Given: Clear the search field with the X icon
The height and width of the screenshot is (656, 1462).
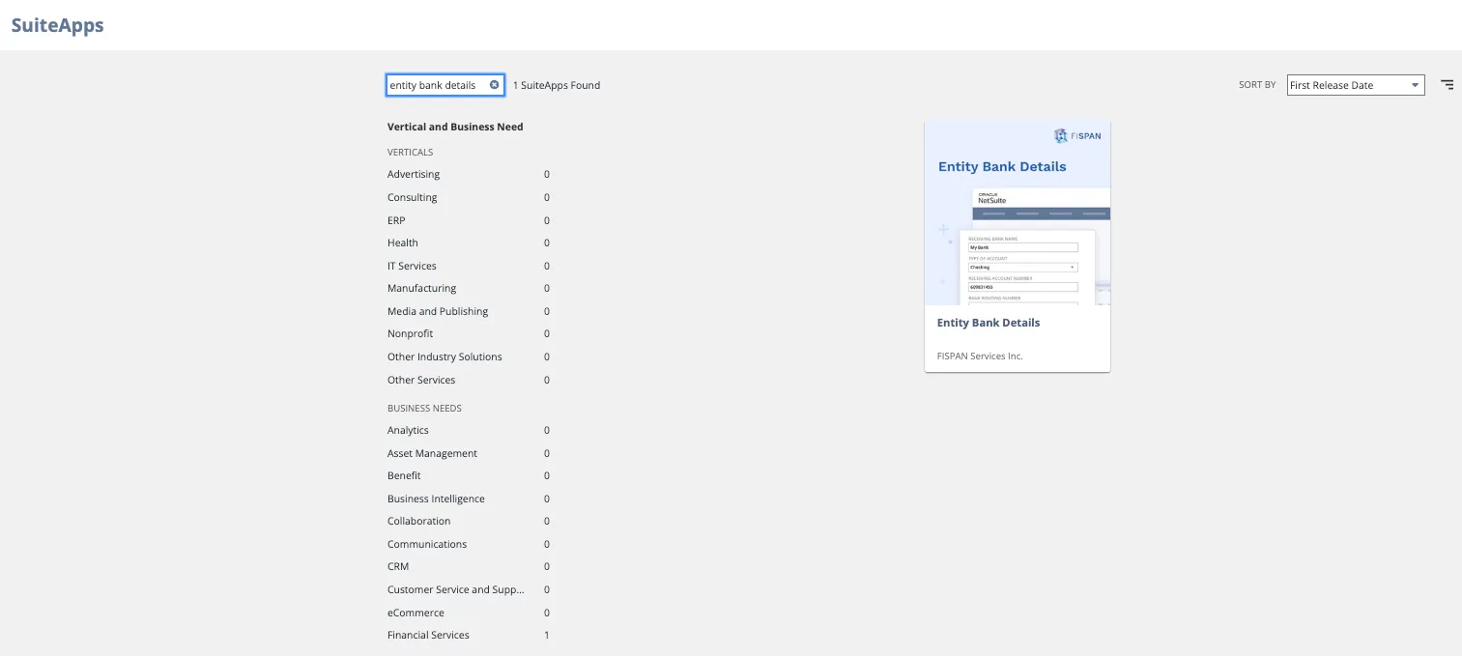Looking at the screenshot, I should [x=495, y=85].
